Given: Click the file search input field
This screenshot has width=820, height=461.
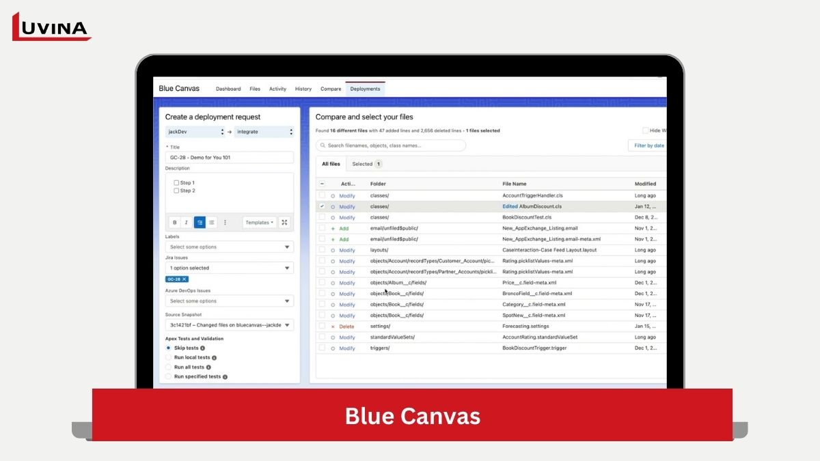Looking at the screenshot, I should click(391, 145).
